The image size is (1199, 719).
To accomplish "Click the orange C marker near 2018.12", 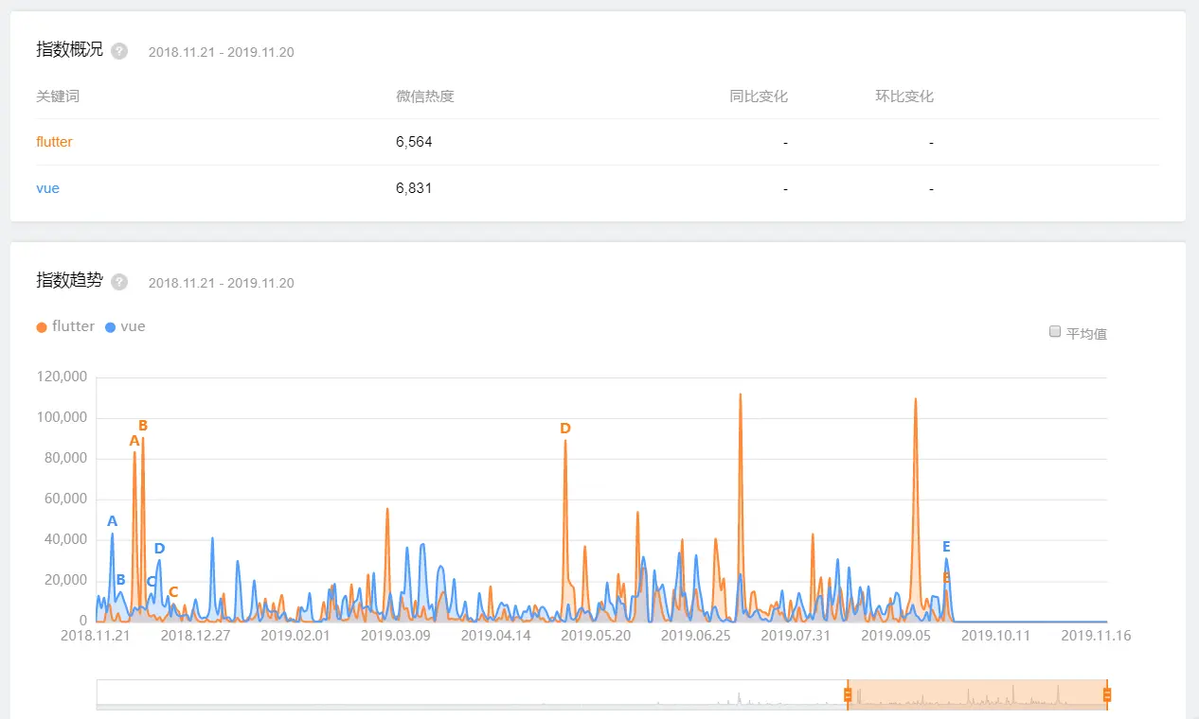I will [173, 592].
